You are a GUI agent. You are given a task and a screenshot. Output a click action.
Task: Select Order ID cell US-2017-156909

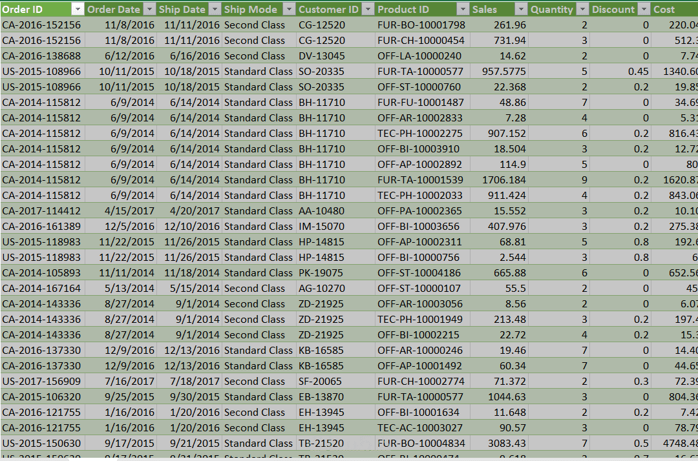pos(42,382)
